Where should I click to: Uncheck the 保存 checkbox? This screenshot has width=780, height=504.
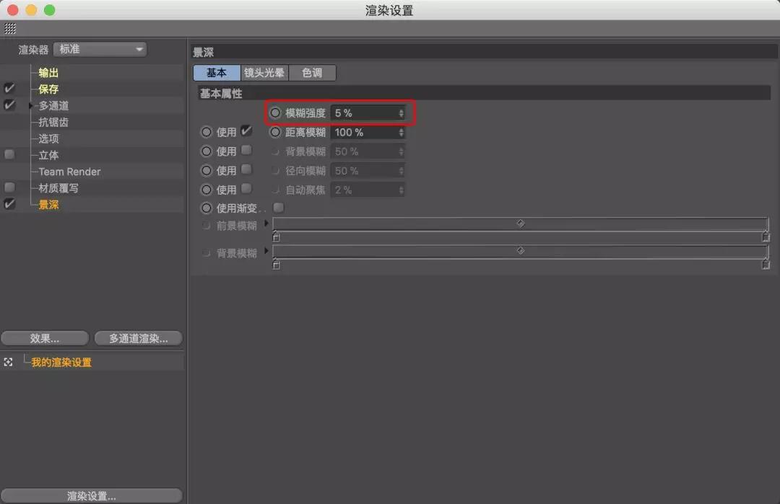click(x=9, y=89)
